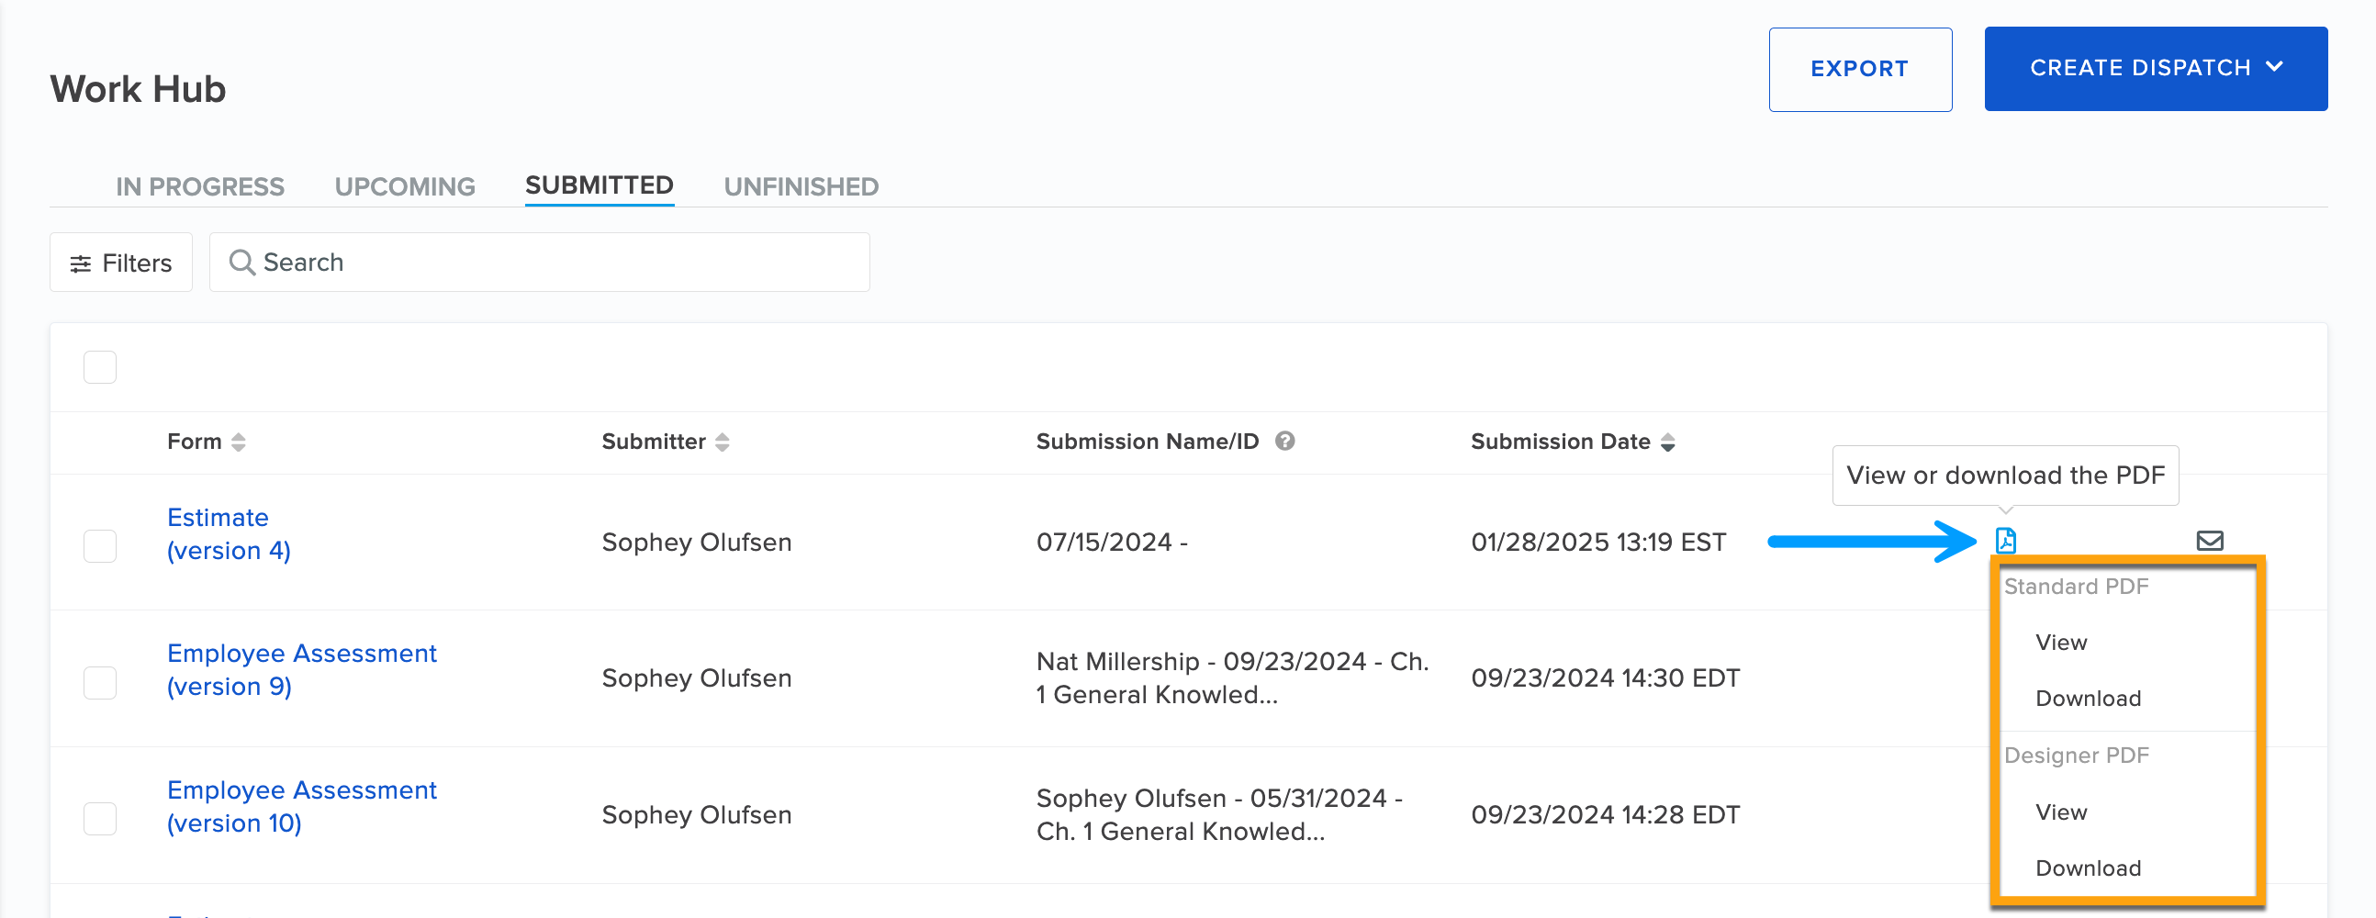The image size is (2376, 918).
Task: Choose View under Standard PDF
Action: pyautogui.click(x=2060, y=642)
